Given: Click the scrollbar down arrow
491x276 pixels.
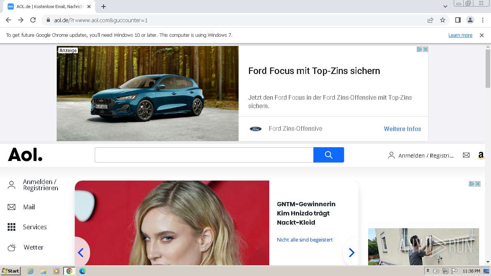Looking at the screenshot, I should (488, 262).
